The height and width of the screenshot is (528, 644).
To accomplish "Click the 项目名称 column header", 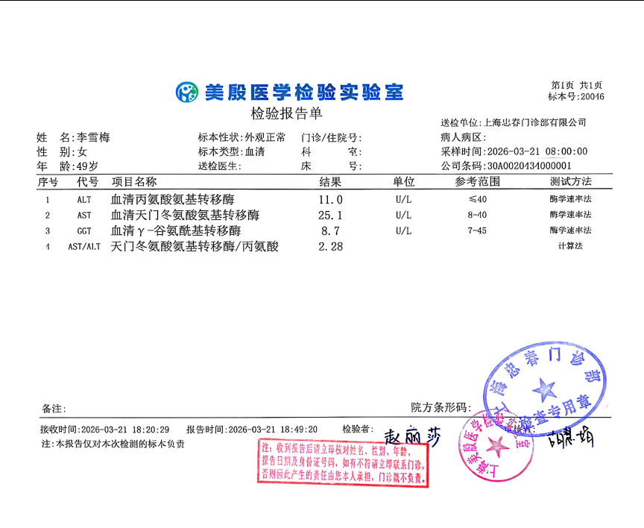I will [x=134, y=182].
